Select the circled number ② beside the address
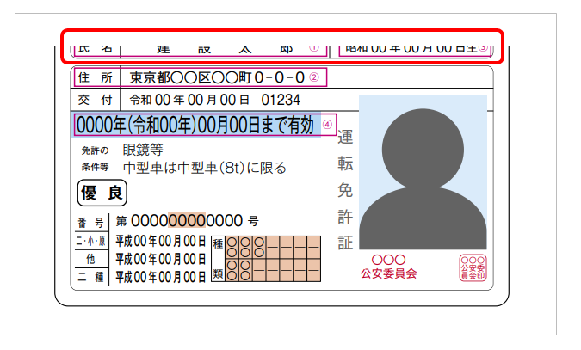 [x=314, y=78]
